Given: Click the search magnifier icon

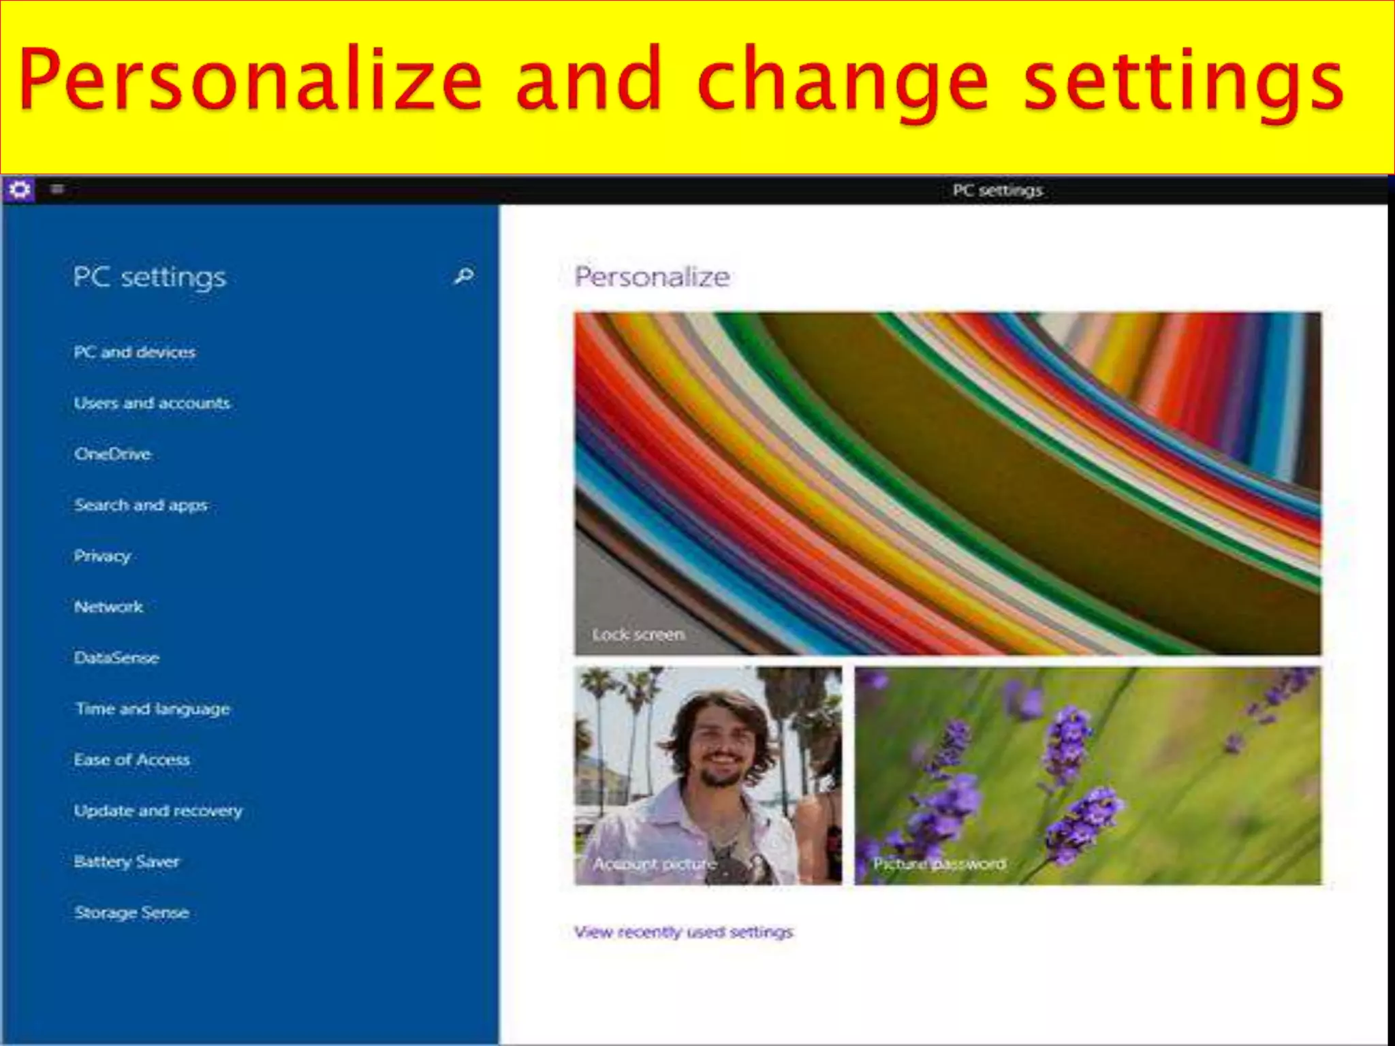Looking at the screenshot, I should point(464,276).
